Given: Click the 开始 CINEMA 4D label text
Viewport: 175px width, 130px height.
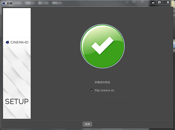Looking at the screenshot, I should (104, 90).
